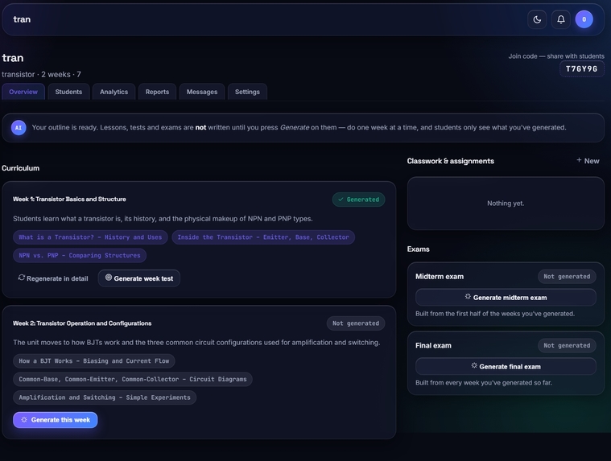Click the Exams section heading

coord(418,249)
